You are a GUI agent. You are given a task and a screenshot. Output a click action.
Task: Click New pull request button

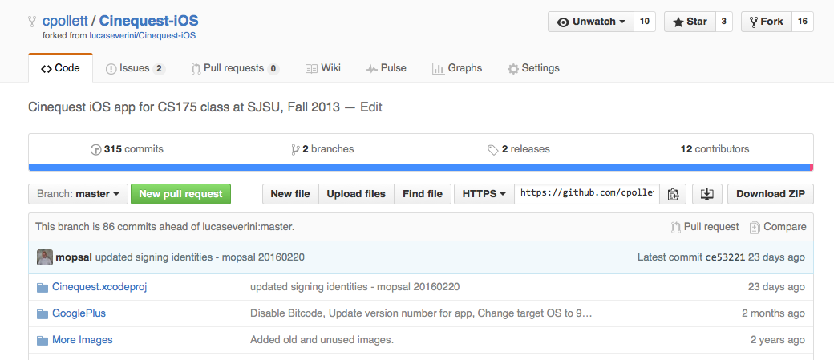(x=181, y=194)
